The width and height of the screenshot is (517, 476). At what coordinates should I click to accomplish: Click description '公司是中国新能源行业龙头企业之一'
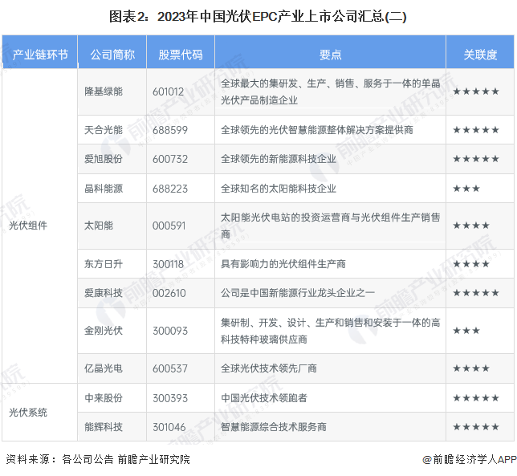[x=298, y=293]
